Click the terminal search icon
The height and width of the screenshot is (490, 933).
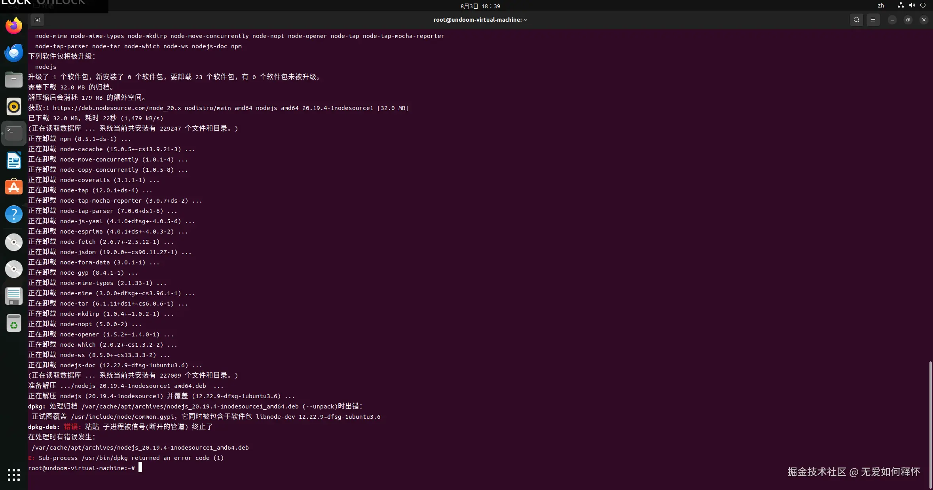click(x=856, y=20)
